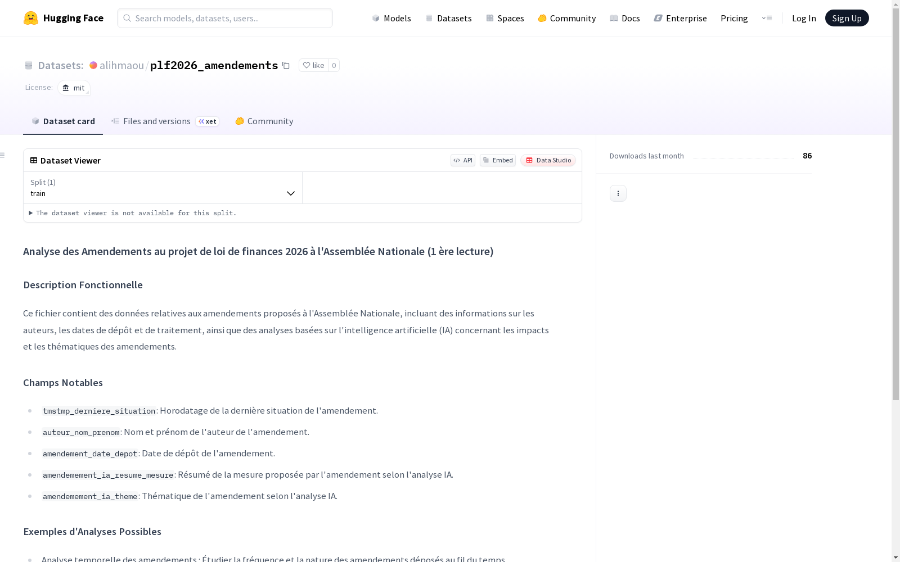
Task: Click the Sign Up button
Action: point(847,18)
